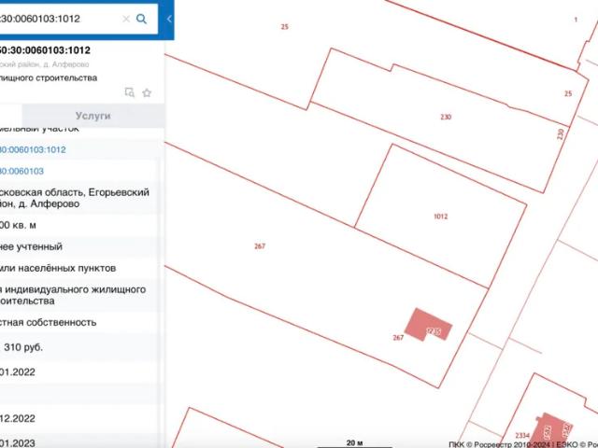Add parcel to favorites with star icon
Screen dimensions: 598x448
147,93
